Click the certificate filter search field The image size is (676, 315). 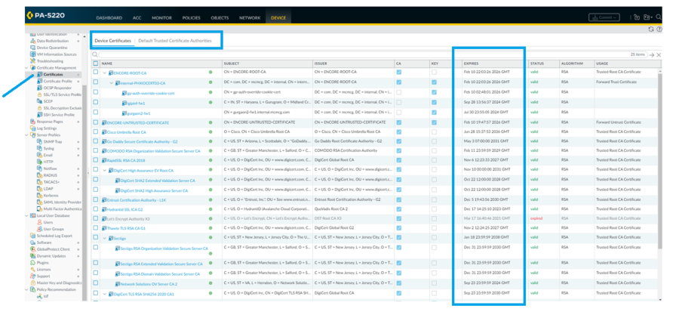(x=364, y=55)
